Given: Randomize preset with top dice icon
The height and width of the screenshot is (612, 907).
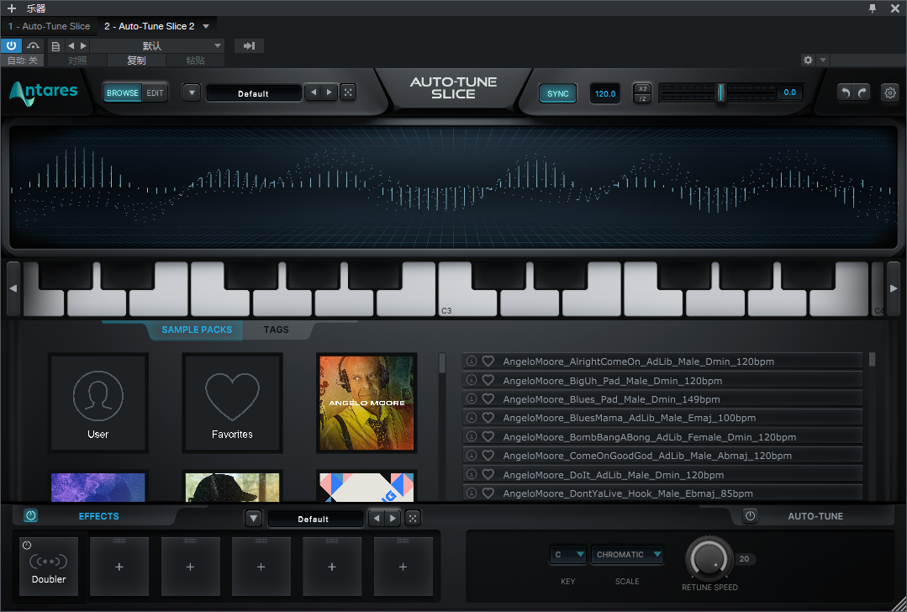Looking at the screenshot, I should point(348,92).
